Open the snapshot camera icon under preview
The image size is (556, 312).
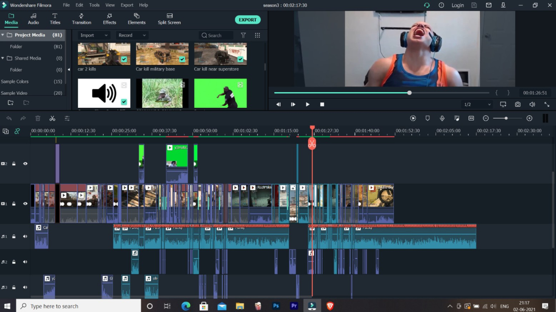[x=518, y=105]
